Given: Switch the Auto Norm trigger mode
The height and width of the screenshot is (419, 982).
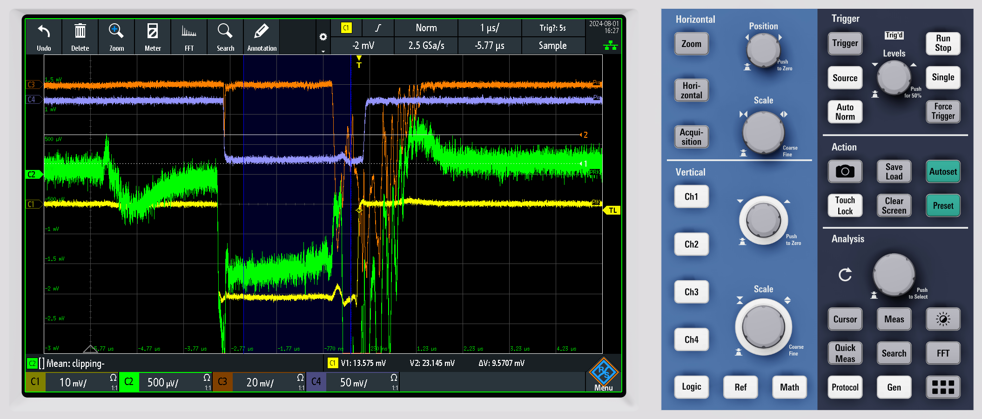Looking at the screenshot, I should [x=845, y=112].
